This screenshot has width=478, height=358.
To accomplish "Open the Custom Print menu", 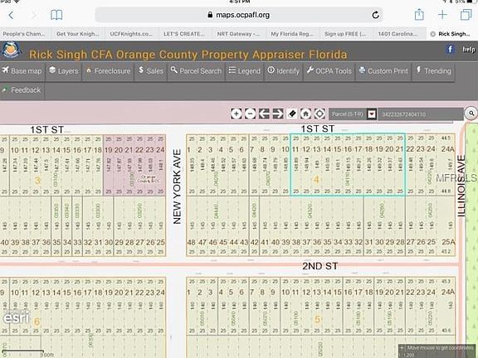I will pos(383,71).
